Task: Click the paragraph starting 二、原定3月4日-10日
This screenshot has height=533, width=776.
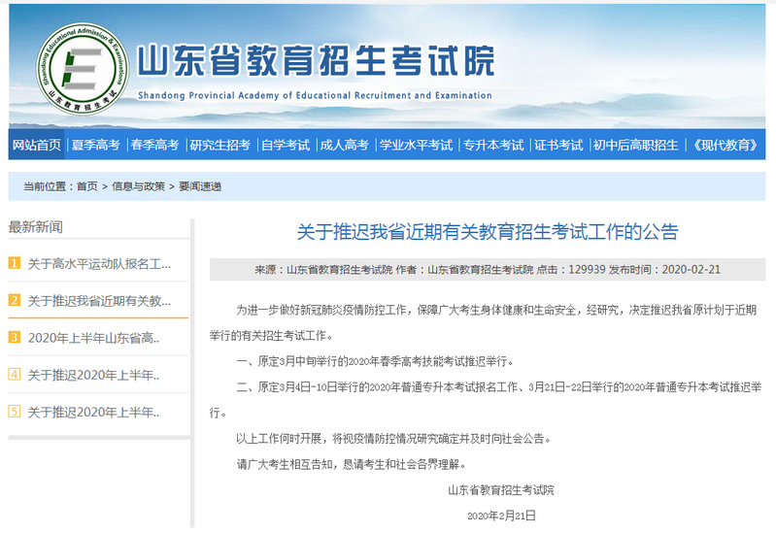Action: coord(486,400)
